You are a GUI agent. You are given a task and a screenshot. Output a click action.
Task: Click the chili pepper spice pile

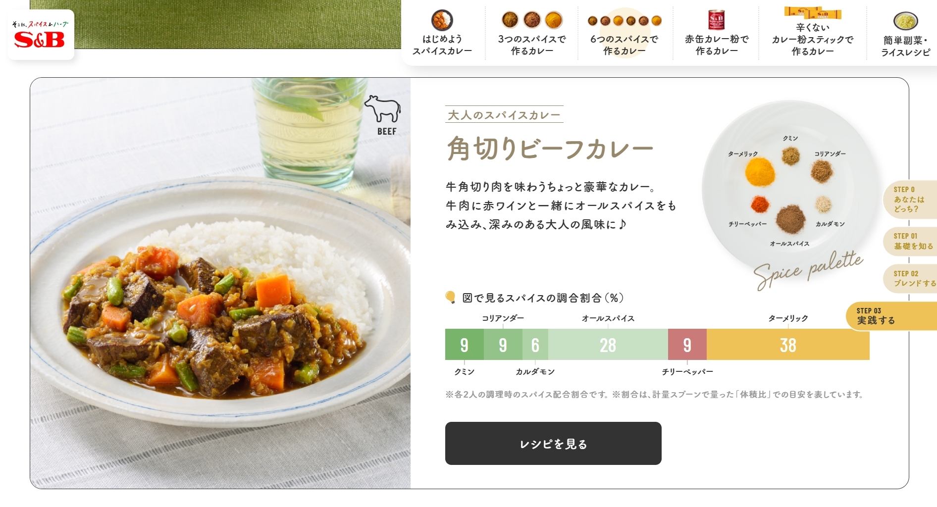click(759, 203)
